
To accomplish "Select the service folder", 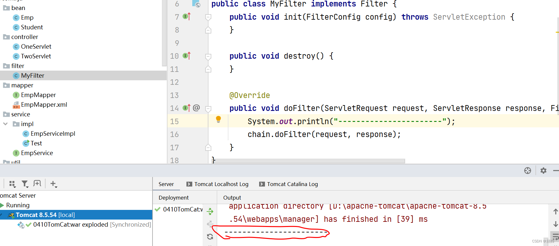I will [x=21, y=114].
